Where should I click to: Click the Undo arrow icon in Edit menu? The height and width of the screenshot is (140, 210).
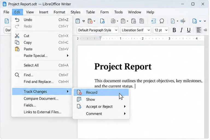(17, 20)
